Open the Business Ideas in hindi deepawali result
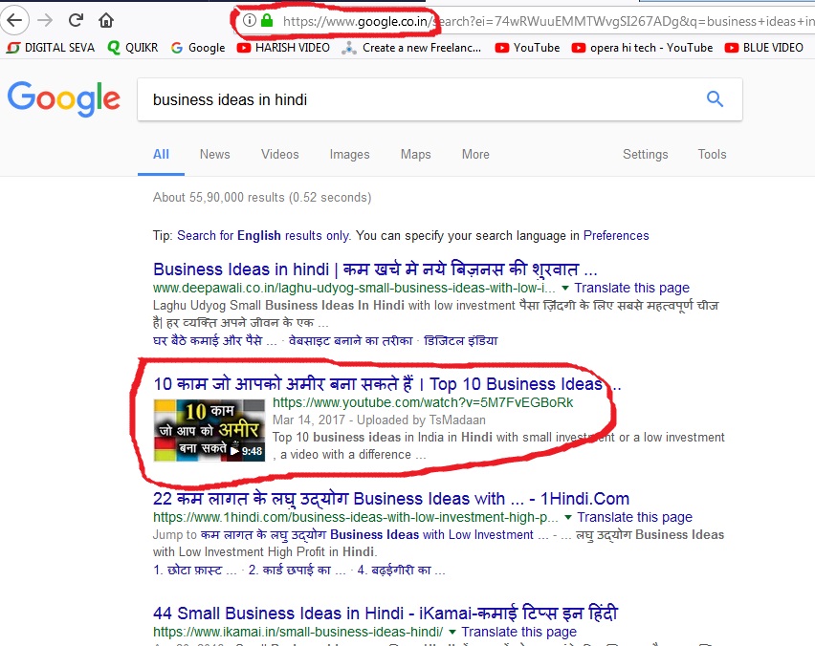The width and height of the screenshot is (815, 646). (375, 269)
